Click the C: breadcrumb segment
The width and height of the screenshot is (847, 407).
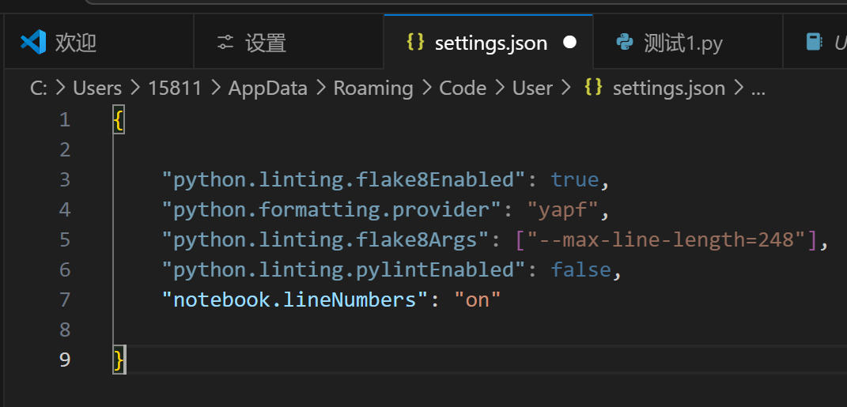click(x=39, y=88)
